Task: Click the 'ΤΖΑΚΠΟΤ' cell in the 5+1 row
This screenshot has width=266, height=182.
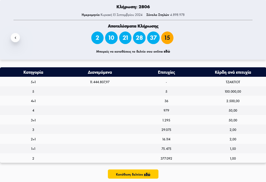Action: click(233, 82)
